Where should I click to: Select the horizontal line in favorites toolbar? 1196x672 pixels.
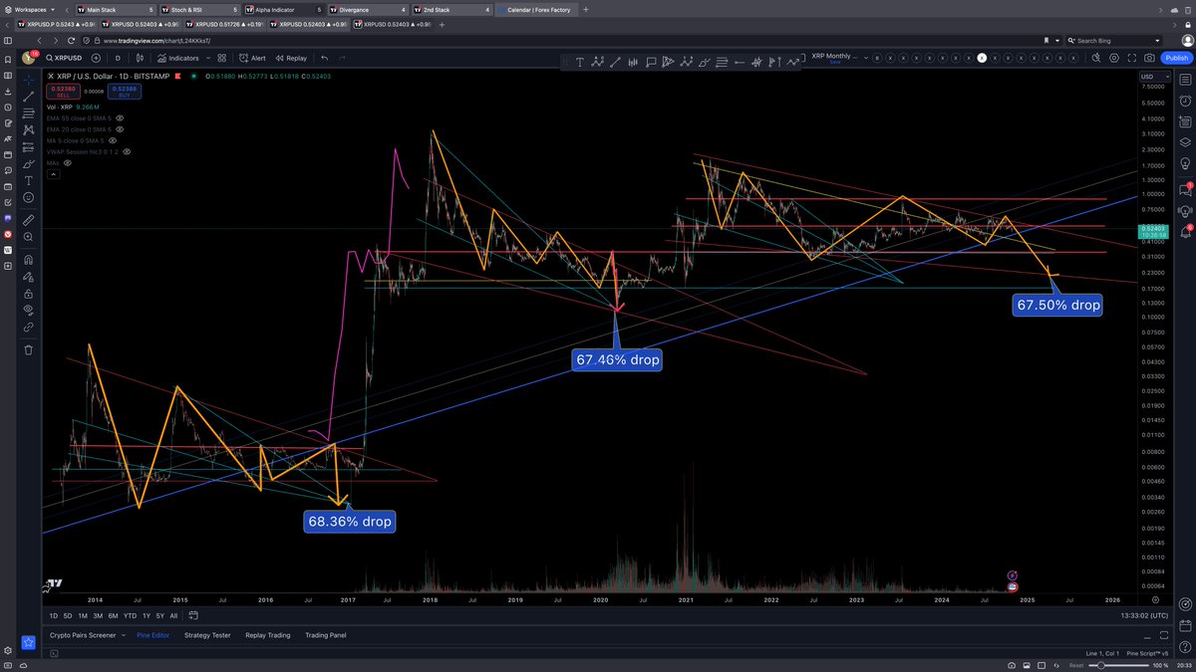(x=739, y=61)
